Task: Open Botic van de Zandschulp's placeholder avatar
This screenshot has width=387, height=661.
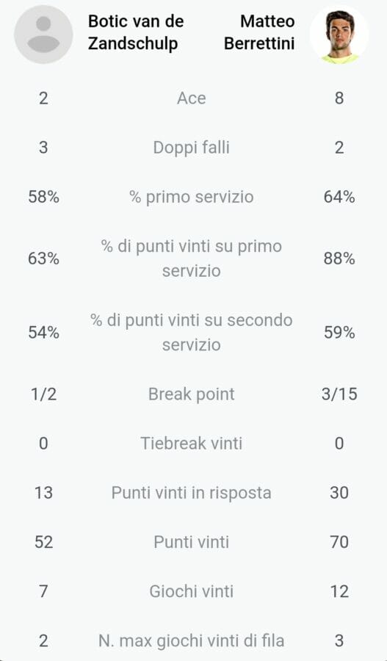Action: [43, 35]
